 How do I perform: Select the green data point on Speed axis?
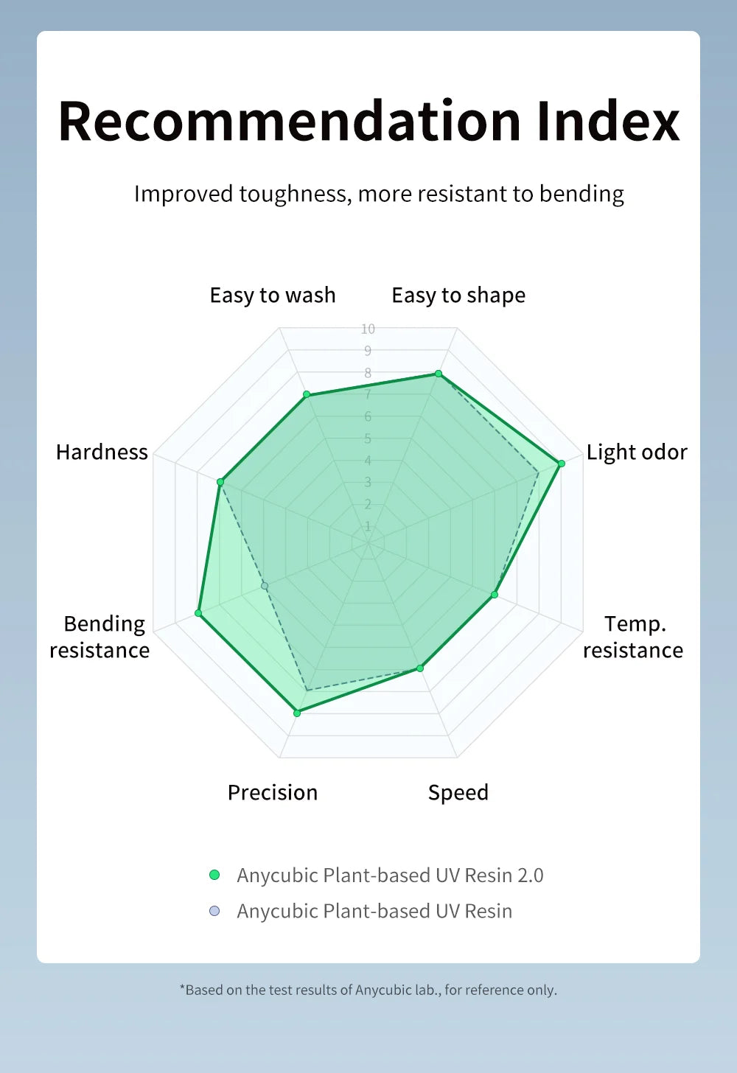pyautogui.click(x=420, y=668)
